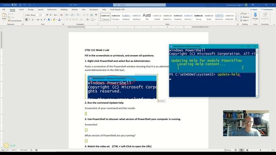276x155 pixels.
Task: Click the Increase Indent icon
Action: pyautogui.click(x=87, y=15)
